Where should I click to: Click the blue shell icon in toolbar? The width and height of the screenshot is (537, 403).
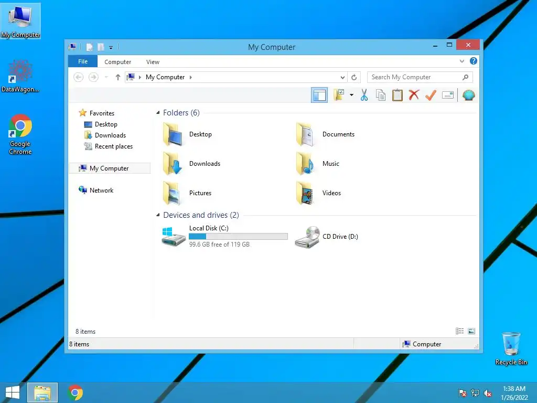[x=468, y=95]
